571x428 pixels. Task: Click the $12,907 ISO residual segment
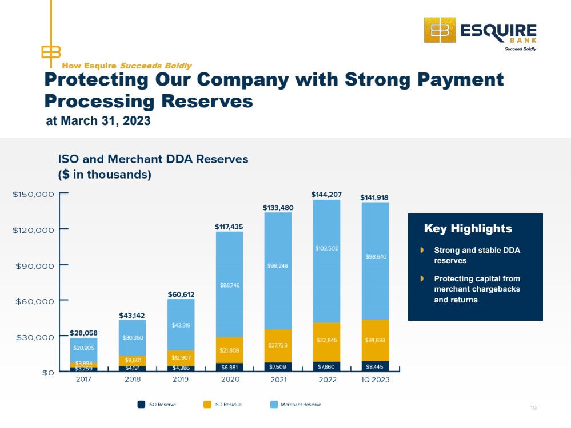(x=181, y=357)
